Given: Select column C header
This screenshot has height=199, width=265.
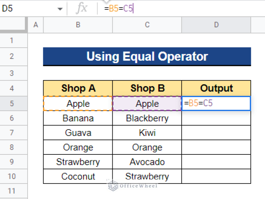Looking at the screenshot, I should click(147, 25).
